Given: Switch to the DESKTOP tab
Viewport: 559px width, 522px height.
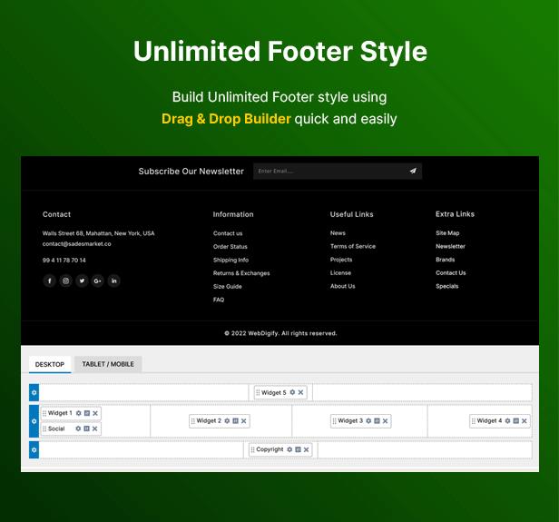Looking at the screenshot, I should point(50,364).
